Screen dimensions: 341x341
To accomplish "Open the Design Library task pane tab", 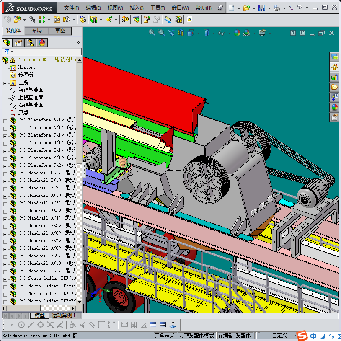I will [x=334, y=77].
